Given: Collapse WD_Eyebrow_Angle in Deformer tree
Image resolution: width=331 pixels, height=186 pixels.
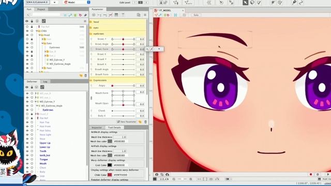Looking at the screenshot, I should 37,106.
